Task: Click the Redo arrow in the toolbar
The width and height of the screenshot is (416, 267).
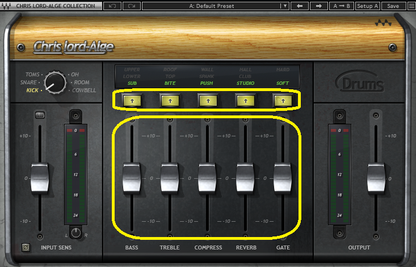Action: (x=131, y=6)
